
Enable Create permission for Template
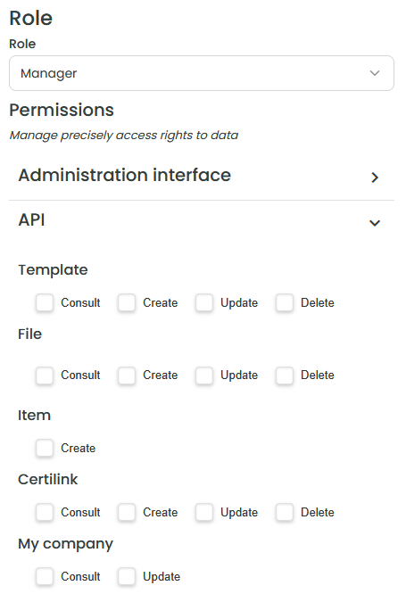tap(126, 302)
